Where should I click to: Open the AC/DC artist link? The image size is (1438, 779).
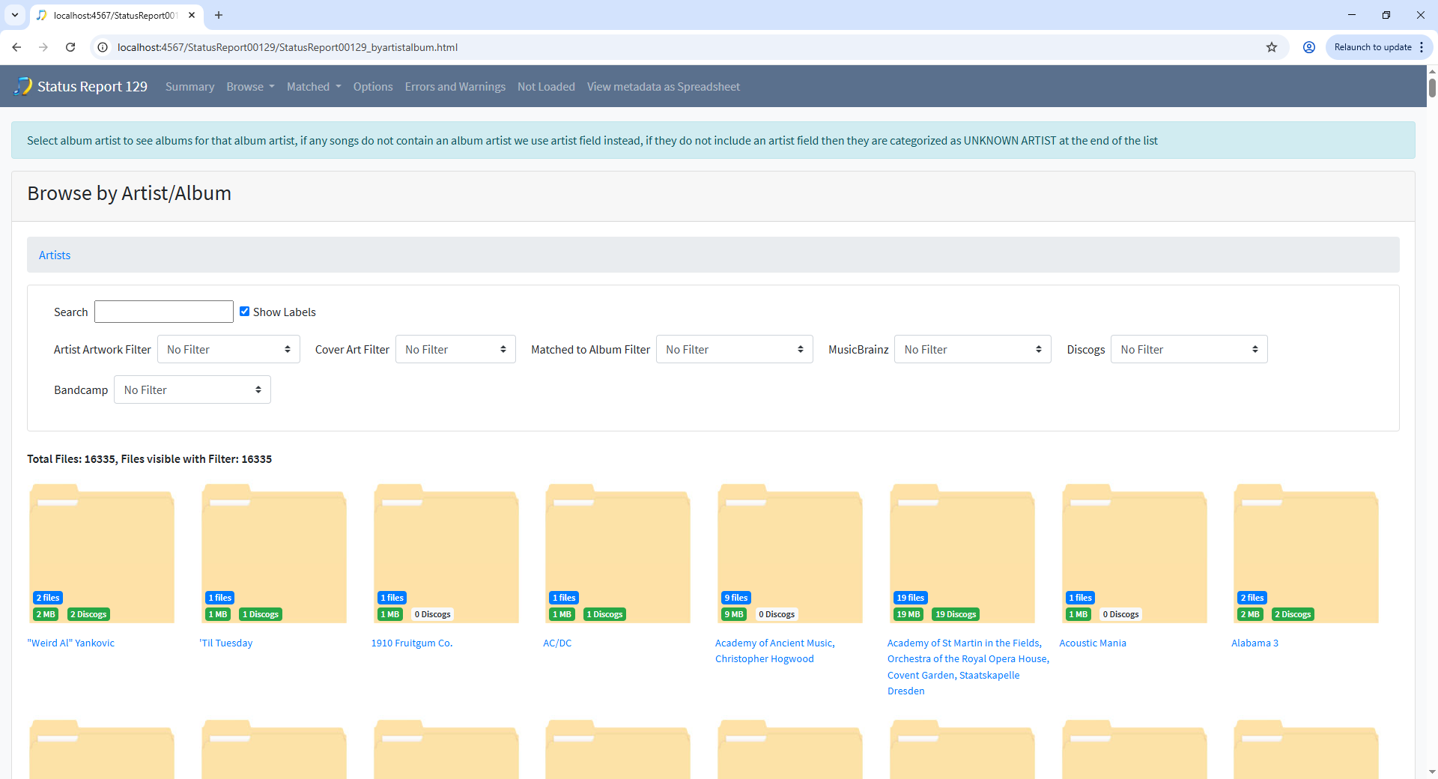557,643
